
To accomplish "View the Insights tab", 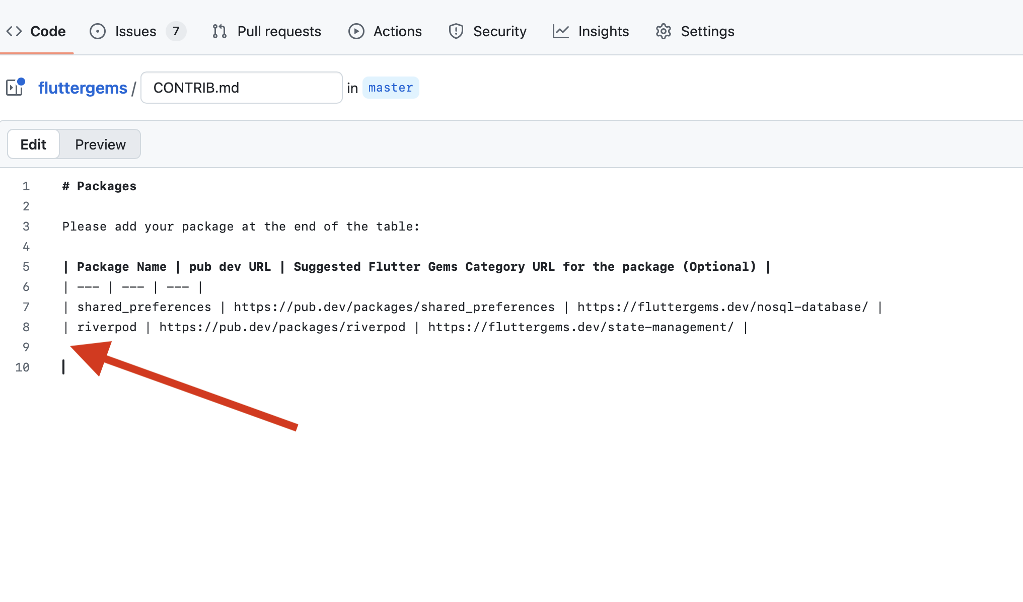I will 591,31.
